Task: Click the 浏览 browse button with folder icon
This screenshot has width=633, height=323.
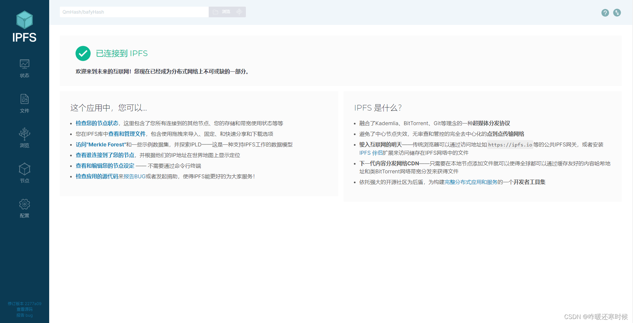Action: point(222,12)
